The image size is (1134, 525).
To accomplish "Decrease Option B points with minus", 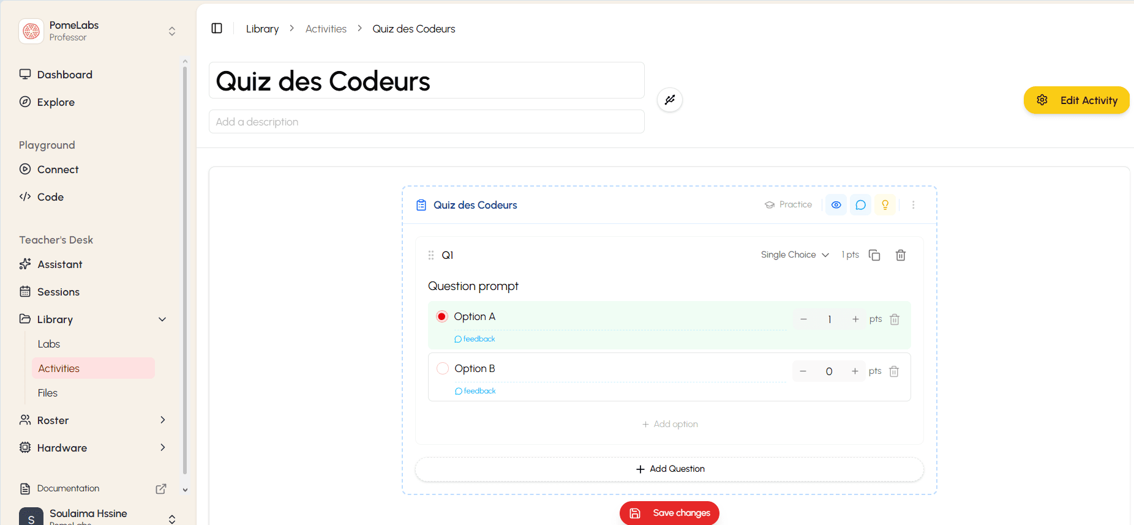I will 803,371.
